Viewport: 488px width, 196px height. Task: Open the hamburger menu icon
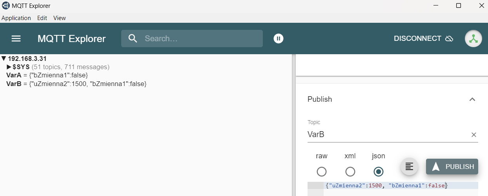coord(16,38)
